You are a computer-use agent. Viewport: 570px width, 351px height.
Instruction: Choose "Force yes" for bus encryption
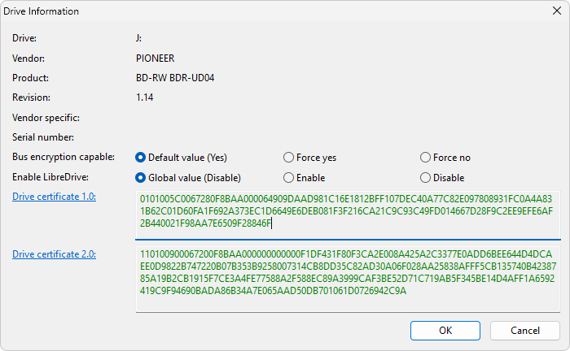point(289,158)
